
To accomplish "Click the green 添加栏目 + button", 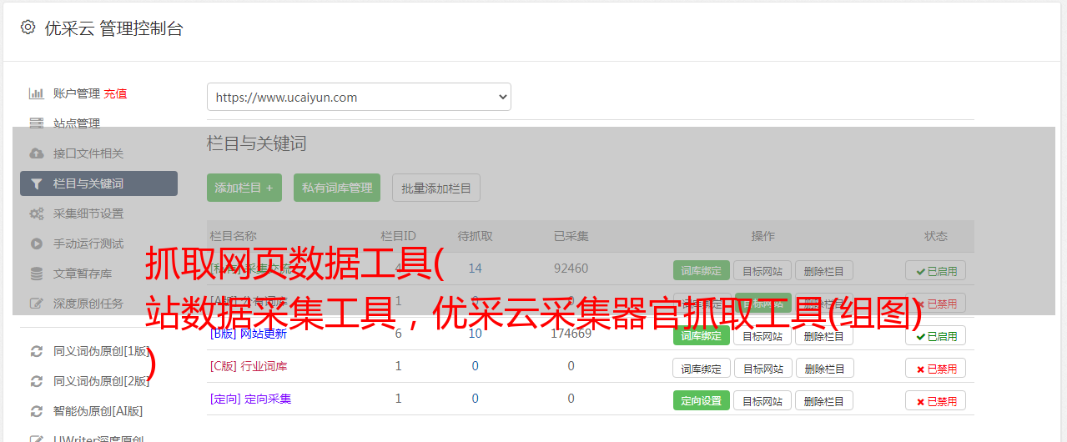I will 244,188.
